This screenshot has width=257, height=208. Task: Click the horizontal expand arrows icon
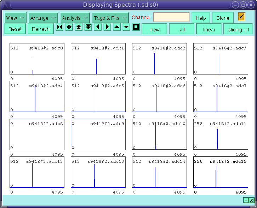point(69,27)
